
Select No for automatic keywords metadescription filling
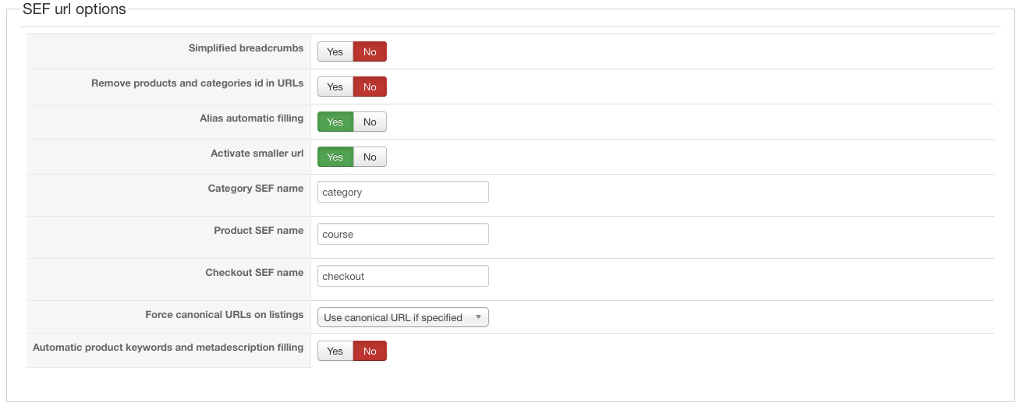click(x=370, y=352)
